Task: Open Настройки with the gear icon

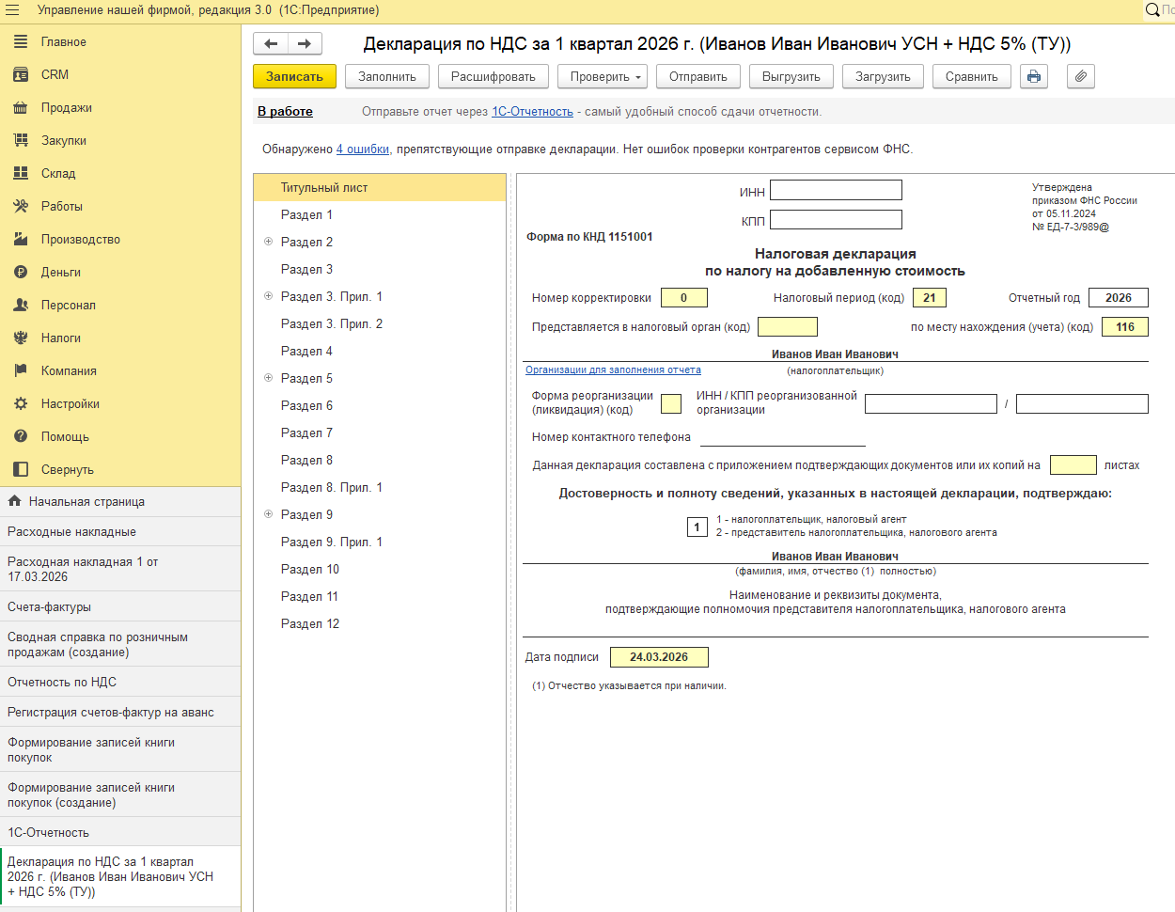Action: point(21,403)
